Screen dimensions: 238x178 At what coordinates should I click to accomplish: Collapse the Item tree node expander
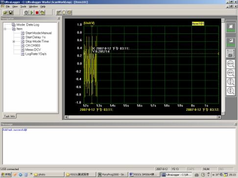[5, 29]
